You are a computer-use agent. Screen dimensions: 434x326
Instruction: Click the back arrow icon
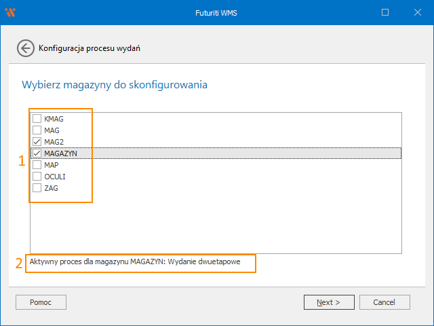click(x=25, y=48)
